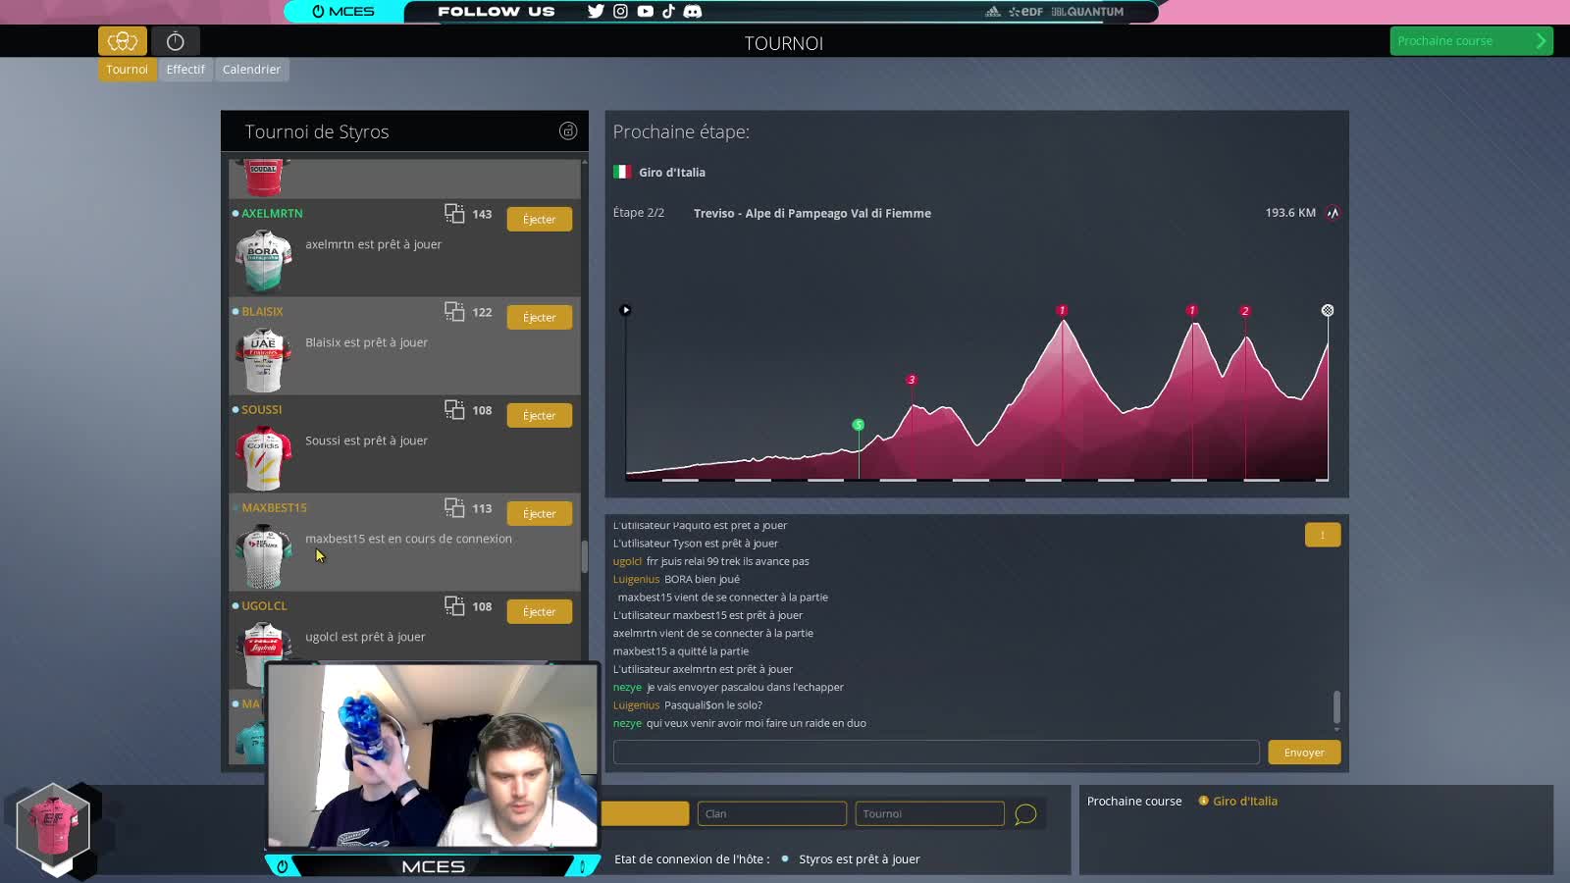Screen dimensions: 1570x883
Task: Click the stopwatch icon in top bar
Action: [x=176, y=41]
